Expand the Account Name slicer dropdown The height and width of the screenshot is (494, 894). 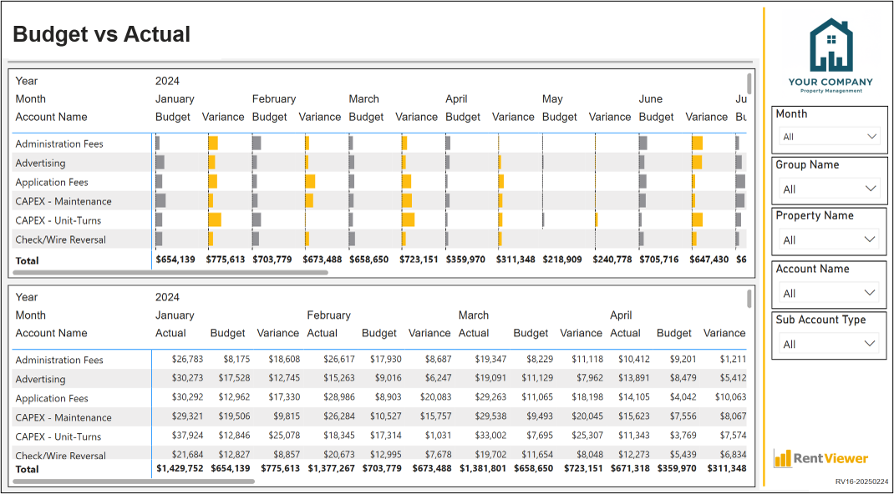click(830, 293)
